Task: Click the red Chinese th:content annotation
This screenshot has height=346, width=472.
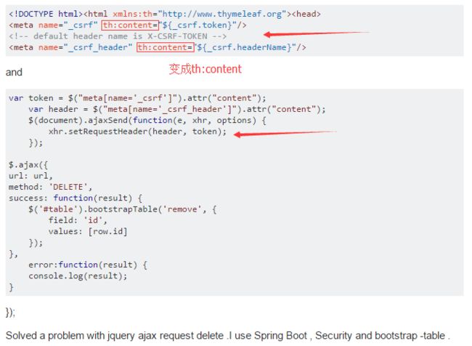Action: click(205, 69)
